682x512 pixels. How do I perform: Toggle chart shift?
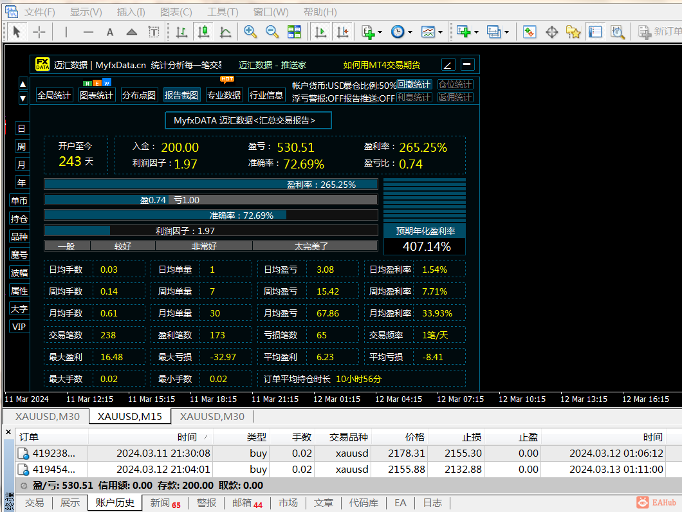click(x=343, y=32)
